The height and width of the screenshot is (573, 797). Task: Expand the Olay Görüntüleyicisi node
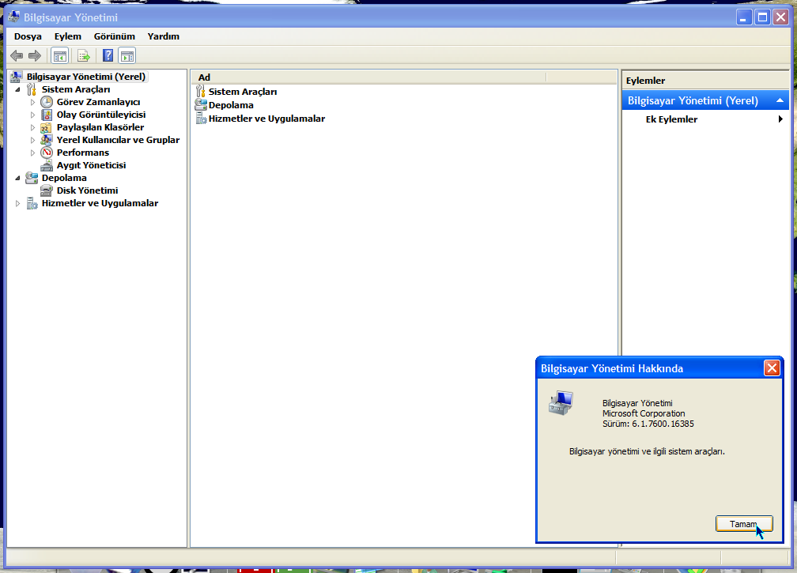[33, 115]
